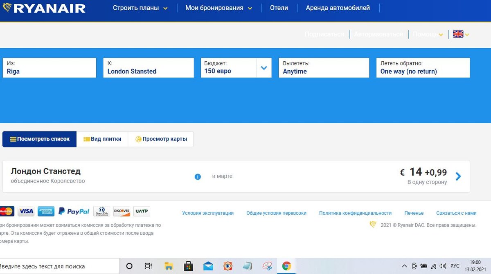
Task: Open the Вылететь Anytime date field
Action: (324, 68)
